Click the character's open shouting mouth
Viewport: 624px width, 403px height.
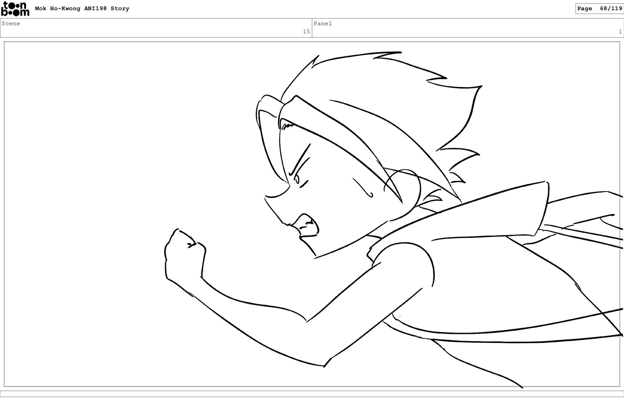(x=307, y=226)
